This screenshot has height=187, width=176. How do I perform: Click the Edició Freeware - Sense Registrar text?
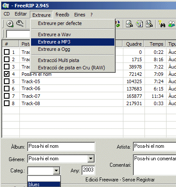pyautogui.click(x=120, y=180)
